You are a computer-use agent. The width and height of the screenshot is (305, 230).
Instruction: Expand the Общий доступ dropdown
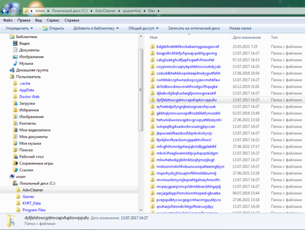(143, 28)
